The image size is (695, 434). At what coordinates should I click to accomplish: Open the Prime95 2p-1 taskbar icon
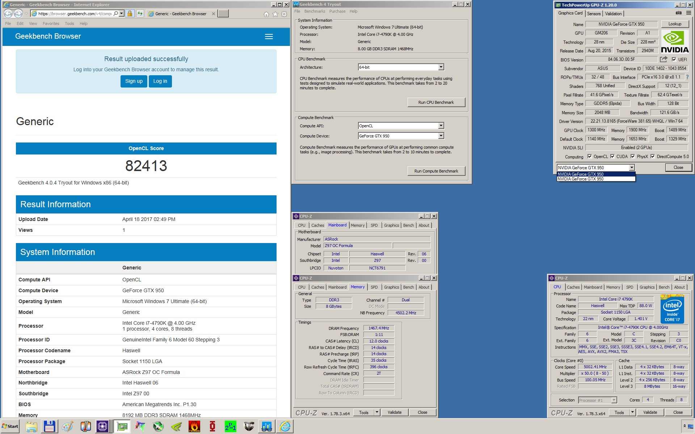231,427
